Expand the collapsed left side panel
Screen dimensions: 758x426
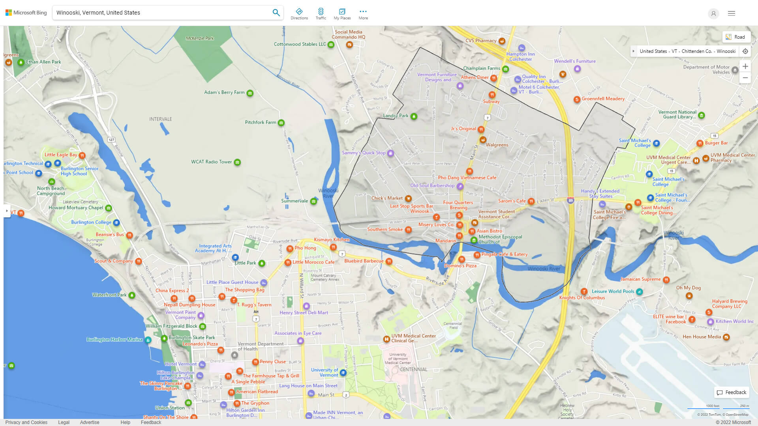click(7, 211)
